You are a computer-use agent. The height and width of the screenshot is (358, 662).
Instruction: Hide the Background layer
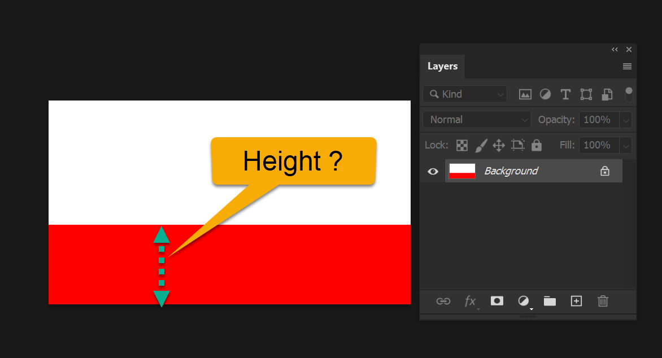pyautogui.click(x=432, y=171)
